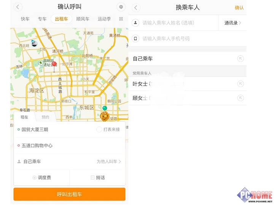Edit destination 五道口购物中心
Image resolution: width=274 pixels, height=205 pixels.
pyautogui.click(x=69, y=145)
